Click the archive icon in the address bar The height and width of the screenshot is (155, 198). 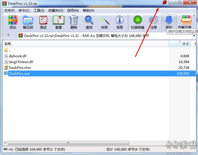point(21,36)
